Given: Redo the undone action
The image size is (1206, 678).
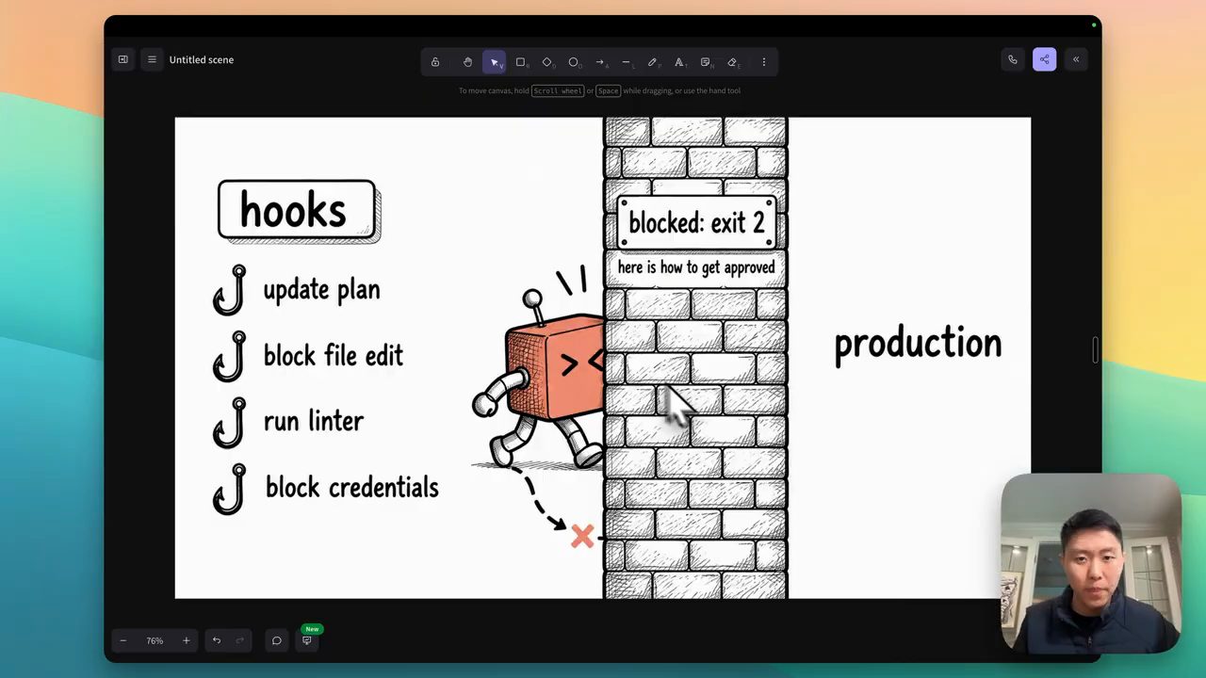Looking at the screenshot, I should point(240,640).
